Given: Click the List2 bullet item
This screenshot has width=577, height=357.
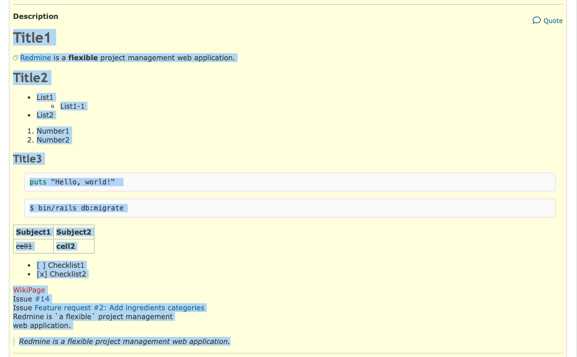Looking at the screenshot, I should (x=45, y=115).
